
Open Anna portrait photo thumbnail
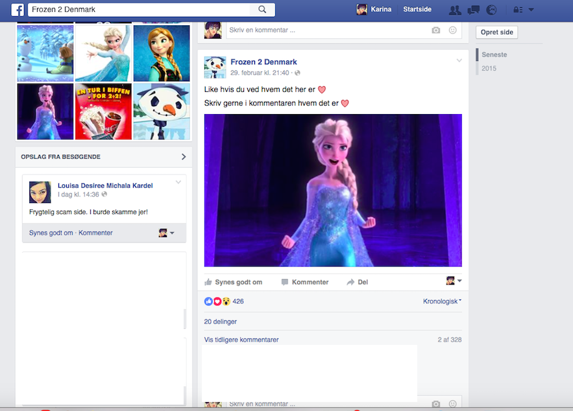(x=162, y=53)
